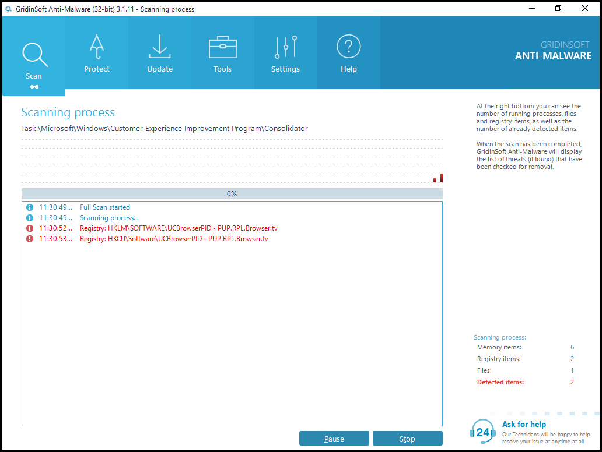The height and width of the screenshot is (452, 602).
Task: Switch to the Scan tab label
Action: [34, 76]
